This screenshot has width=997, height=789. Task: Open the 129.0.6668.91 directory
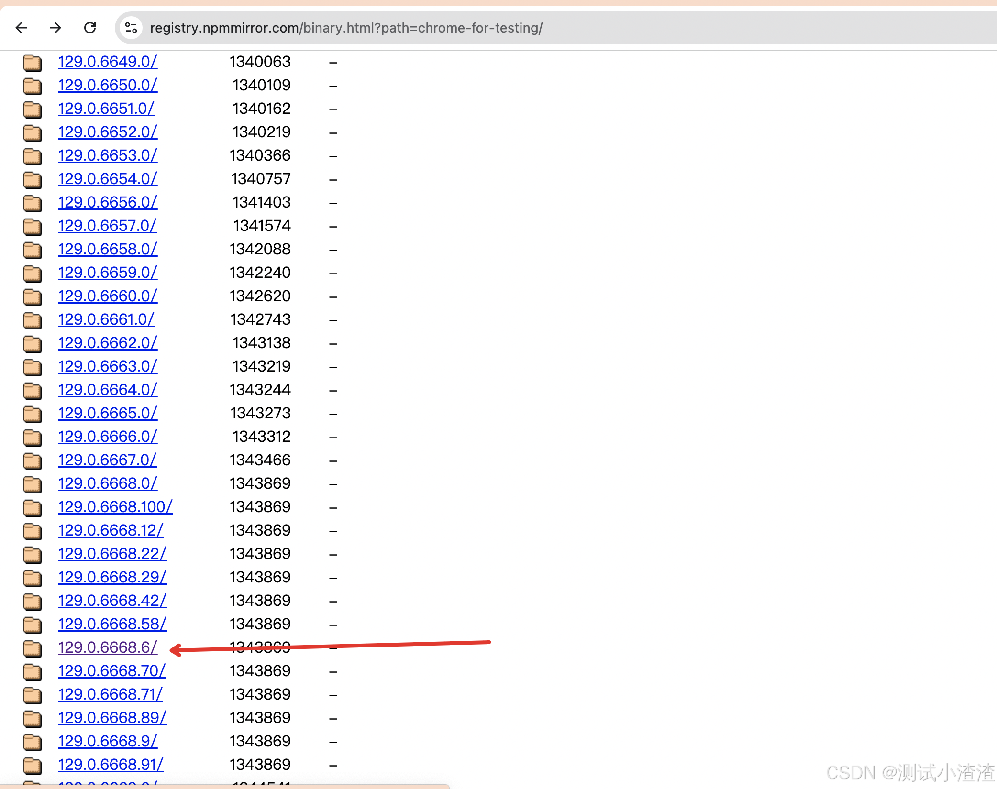(x=111, y=765)
